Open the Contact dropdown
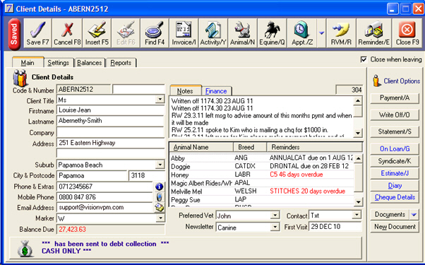This screenshot has height=265, width=425. point(357,215)
